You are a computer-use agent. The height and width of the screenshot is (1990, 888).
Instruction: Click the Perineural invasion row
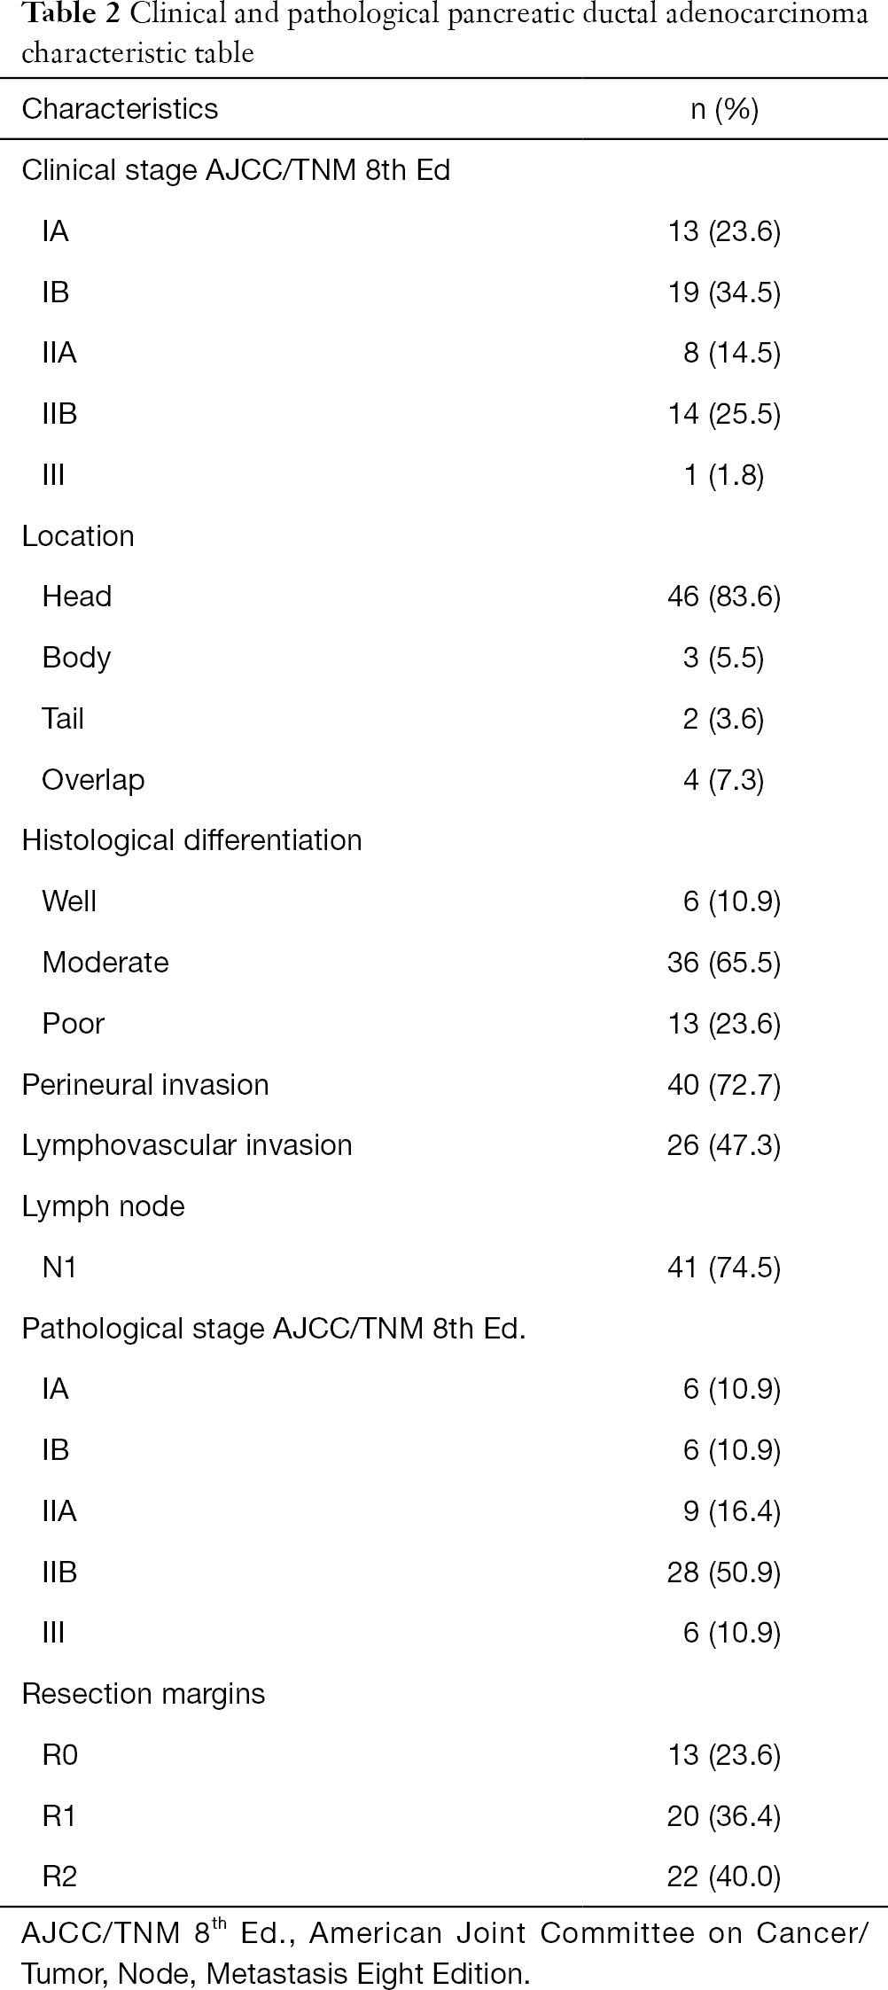pyautogui.click(x=444, y=1085)
